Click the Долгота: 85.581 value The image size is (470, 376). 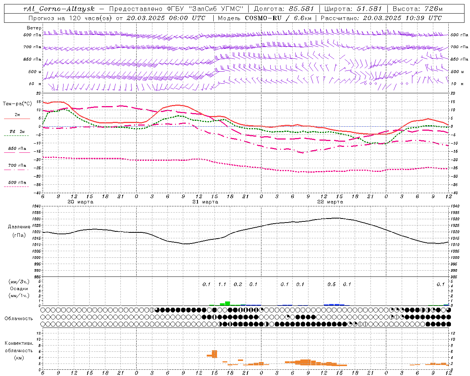tap(285, 9)
